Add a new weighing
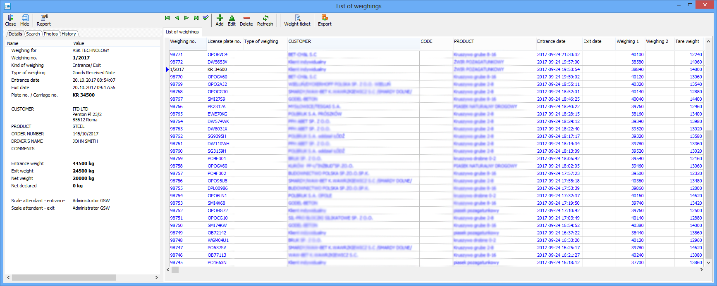Image resolution: width=717 pixels, height=286 pixels. (220, 20)
